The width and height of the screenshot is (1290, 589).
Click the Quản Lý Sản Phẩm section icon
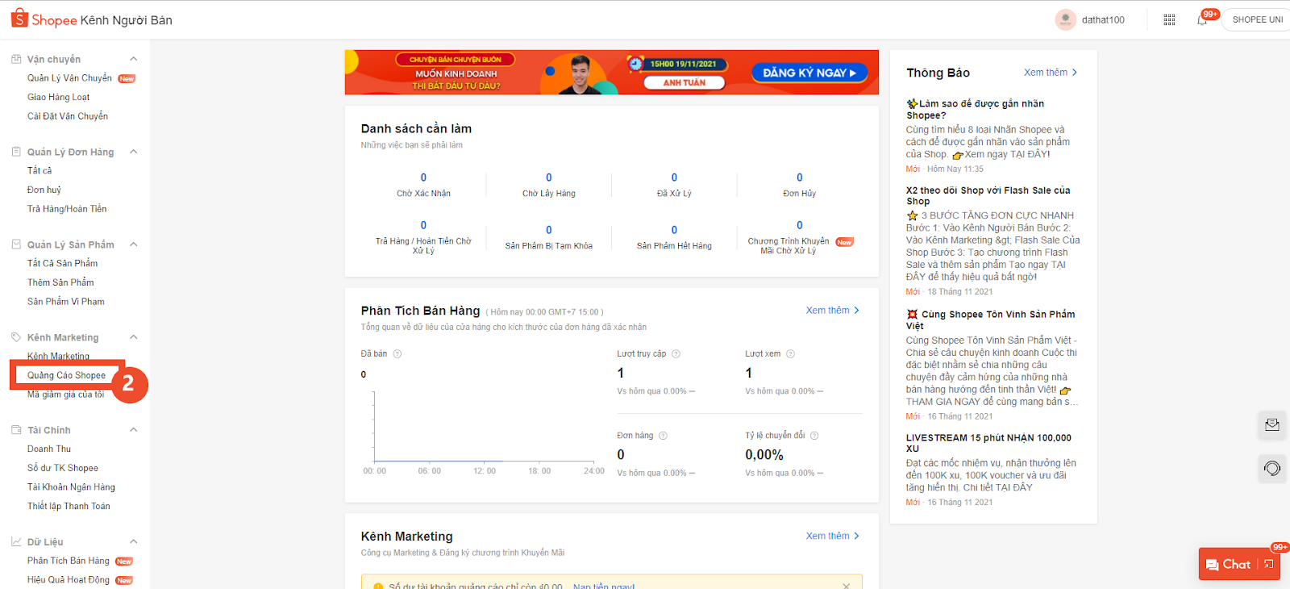pyautogui.click(x=16, y=244)
